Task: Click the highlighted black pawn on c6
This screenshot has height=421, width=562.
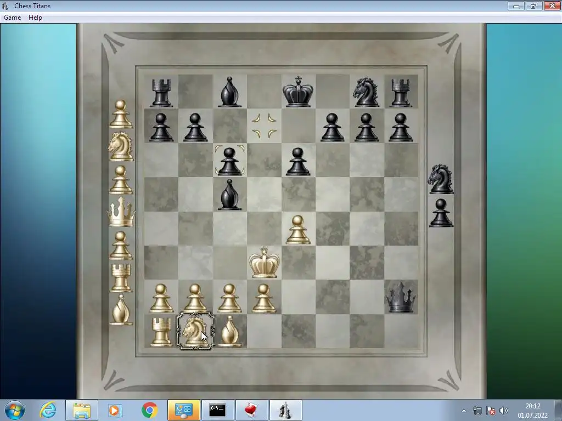Action: click(229, 161)
